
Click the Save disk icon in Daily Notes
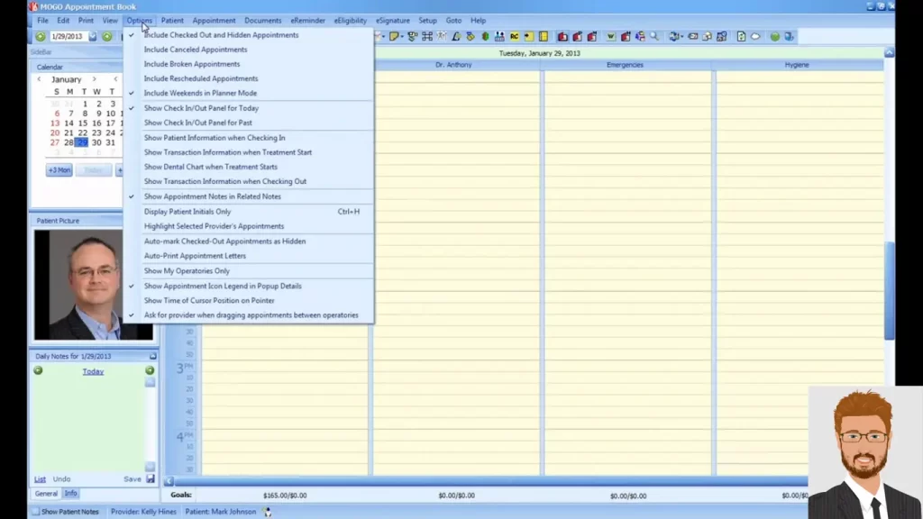149,478
